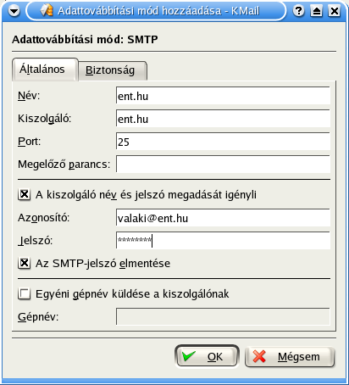Shade the window with the up-arrow icon
The height and width of the screenshot is (385, 349).
click(316, 11)
